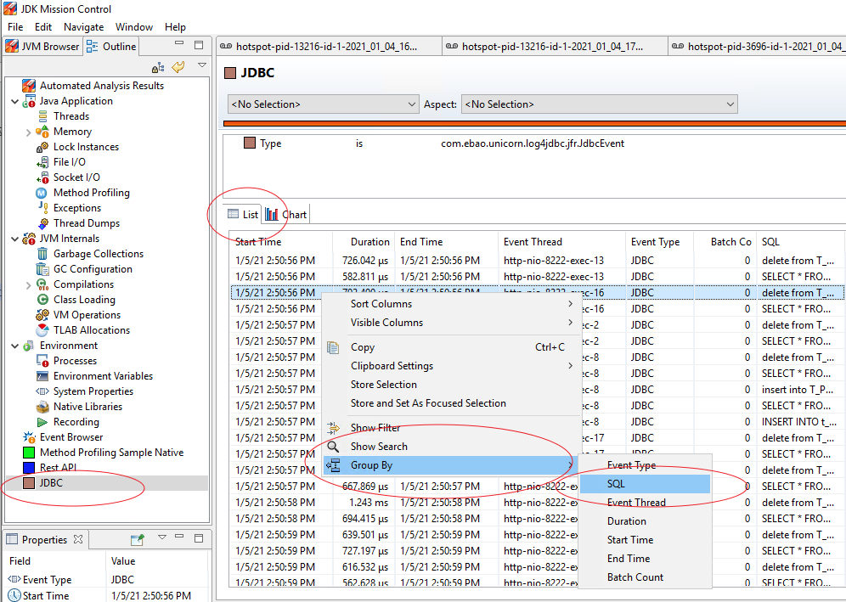Open the TLAB Allocations page
846x602 pixels.
coord(91,330)
